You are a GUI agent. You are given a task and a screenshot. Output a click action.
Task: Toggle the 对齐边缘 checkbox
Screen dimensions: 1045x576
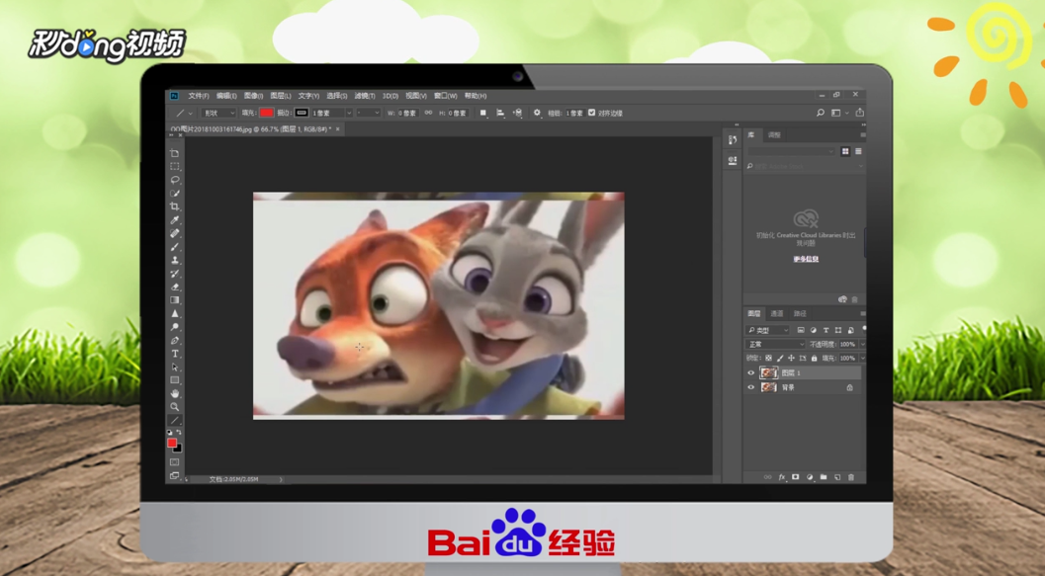592,114
